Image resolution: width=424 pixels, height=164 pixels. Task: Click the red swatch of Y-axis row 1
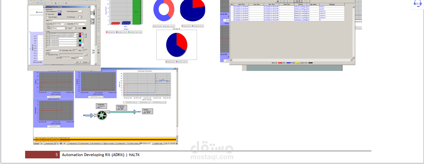80,34
